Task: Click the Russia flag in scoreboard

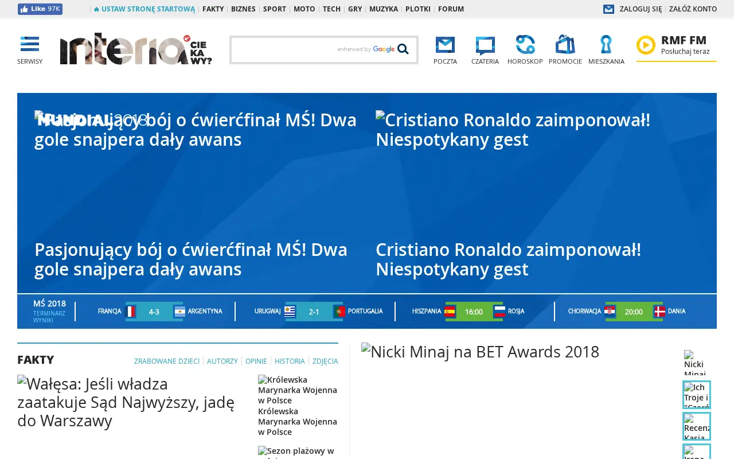Action: click(499, 312)
